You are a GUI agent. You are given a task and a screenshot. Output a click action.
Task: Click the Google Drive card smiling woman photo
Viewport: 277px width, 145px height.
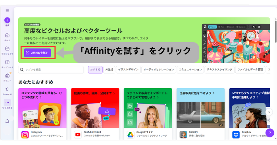(152, 116)
